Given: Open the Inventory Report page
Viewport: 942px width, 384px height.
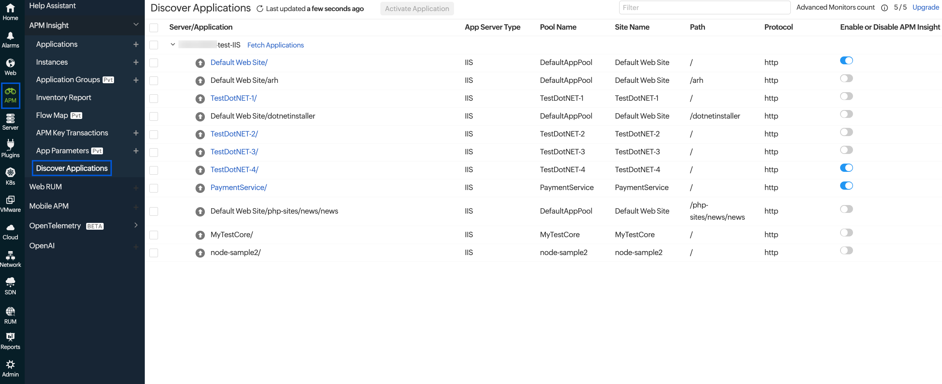Looking at the screenshot, I should click(64, 97).
